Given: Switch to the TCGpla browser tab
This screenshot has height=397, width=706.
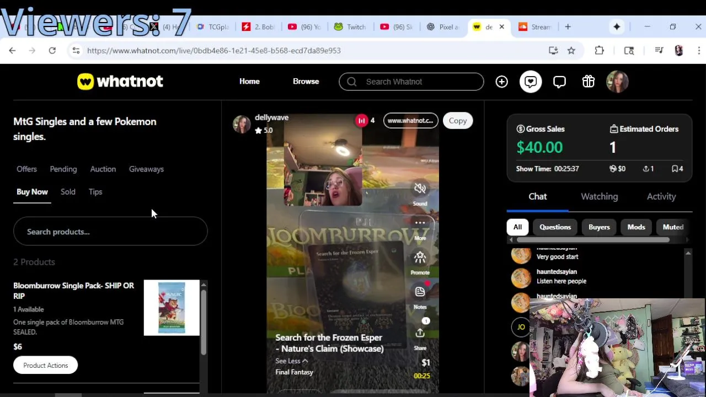Looking at the screenshot, I should 213,26.
